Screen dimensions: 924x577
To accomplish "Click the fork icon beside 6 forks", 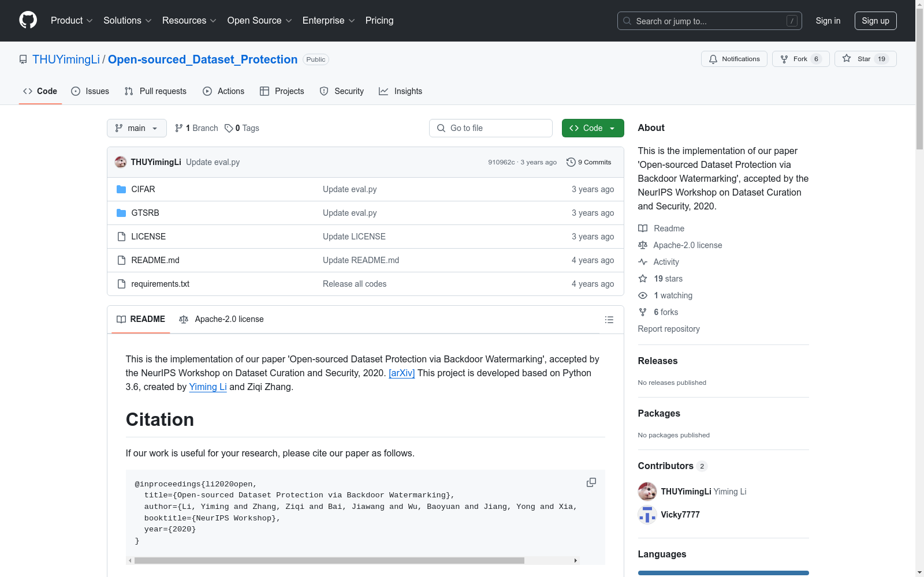I will (x=643, y=312).
